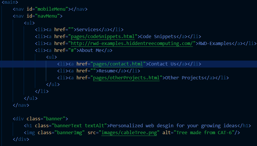Click the pages/codeSnippets.html link path
The height and width of the screenshot is (146, 257).
(x=103, y=36)
